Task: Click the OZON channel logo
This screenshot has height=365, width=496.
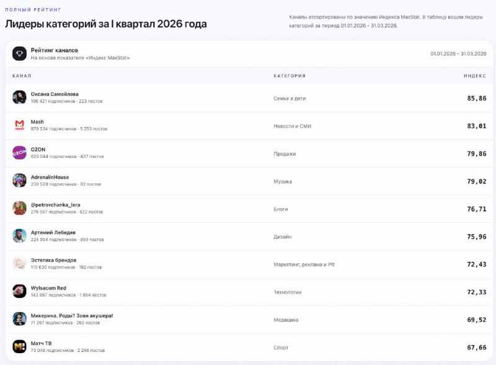Action: click(x=19, y=152)
